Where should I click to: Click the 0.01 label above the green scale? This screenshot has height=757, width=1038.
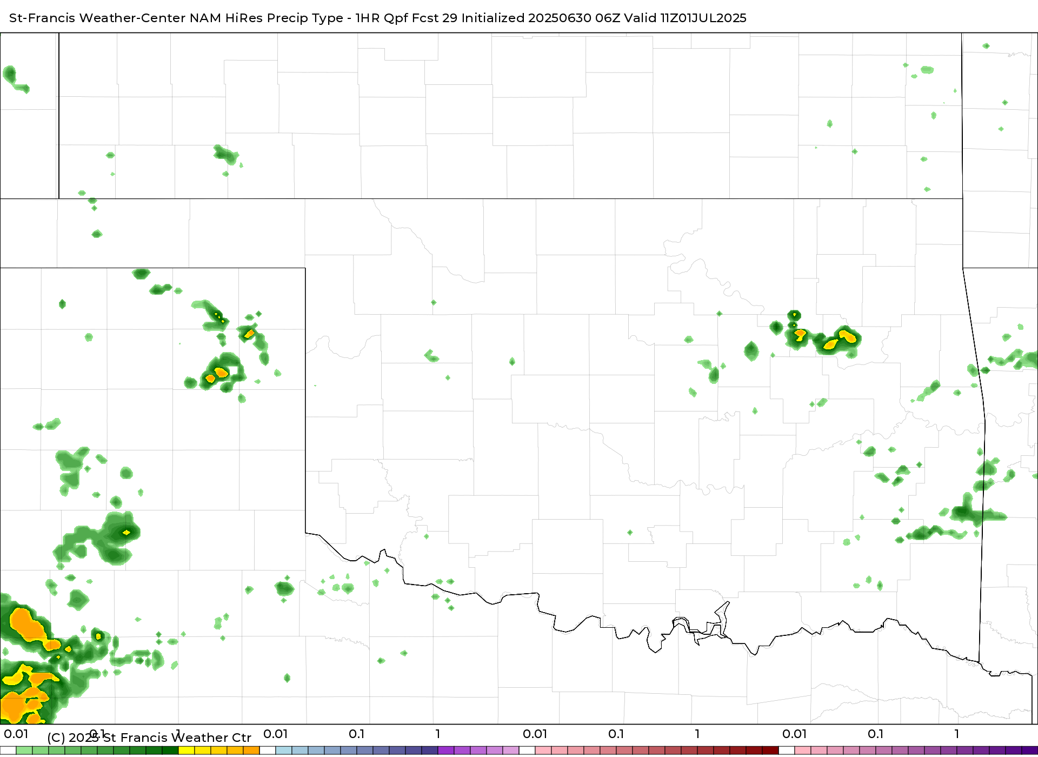tap(16, 734)
